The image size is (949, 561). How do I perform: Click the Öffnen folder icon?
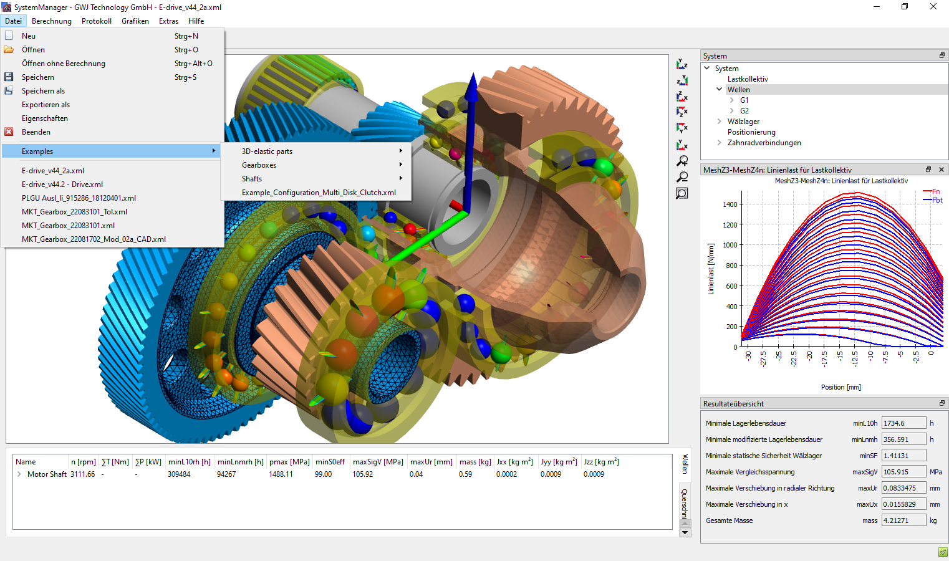tap(9, 49)
